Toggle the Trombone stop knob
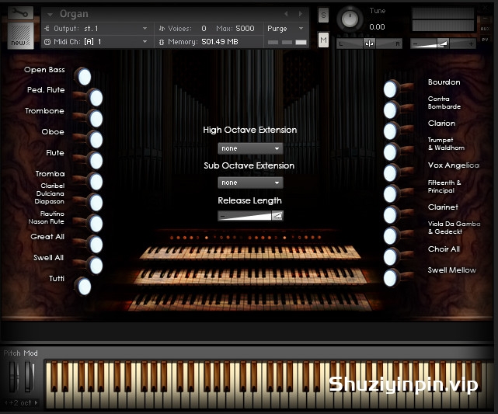 pyautogui.click(x=96, y=119)
